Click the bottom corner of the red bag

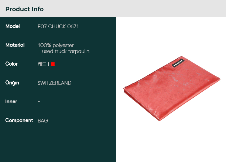tap(159, 119)
